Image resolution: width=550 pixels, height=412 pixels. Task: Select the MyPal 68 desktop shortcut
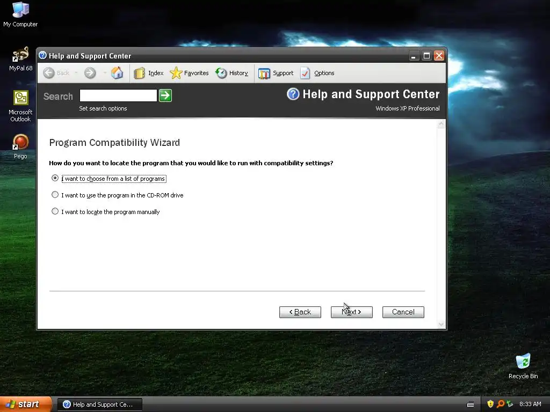[20, 59]
